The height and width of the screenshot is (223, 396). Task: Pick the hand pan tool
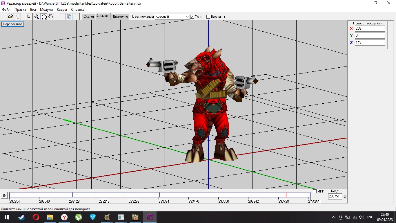[51, 17]
